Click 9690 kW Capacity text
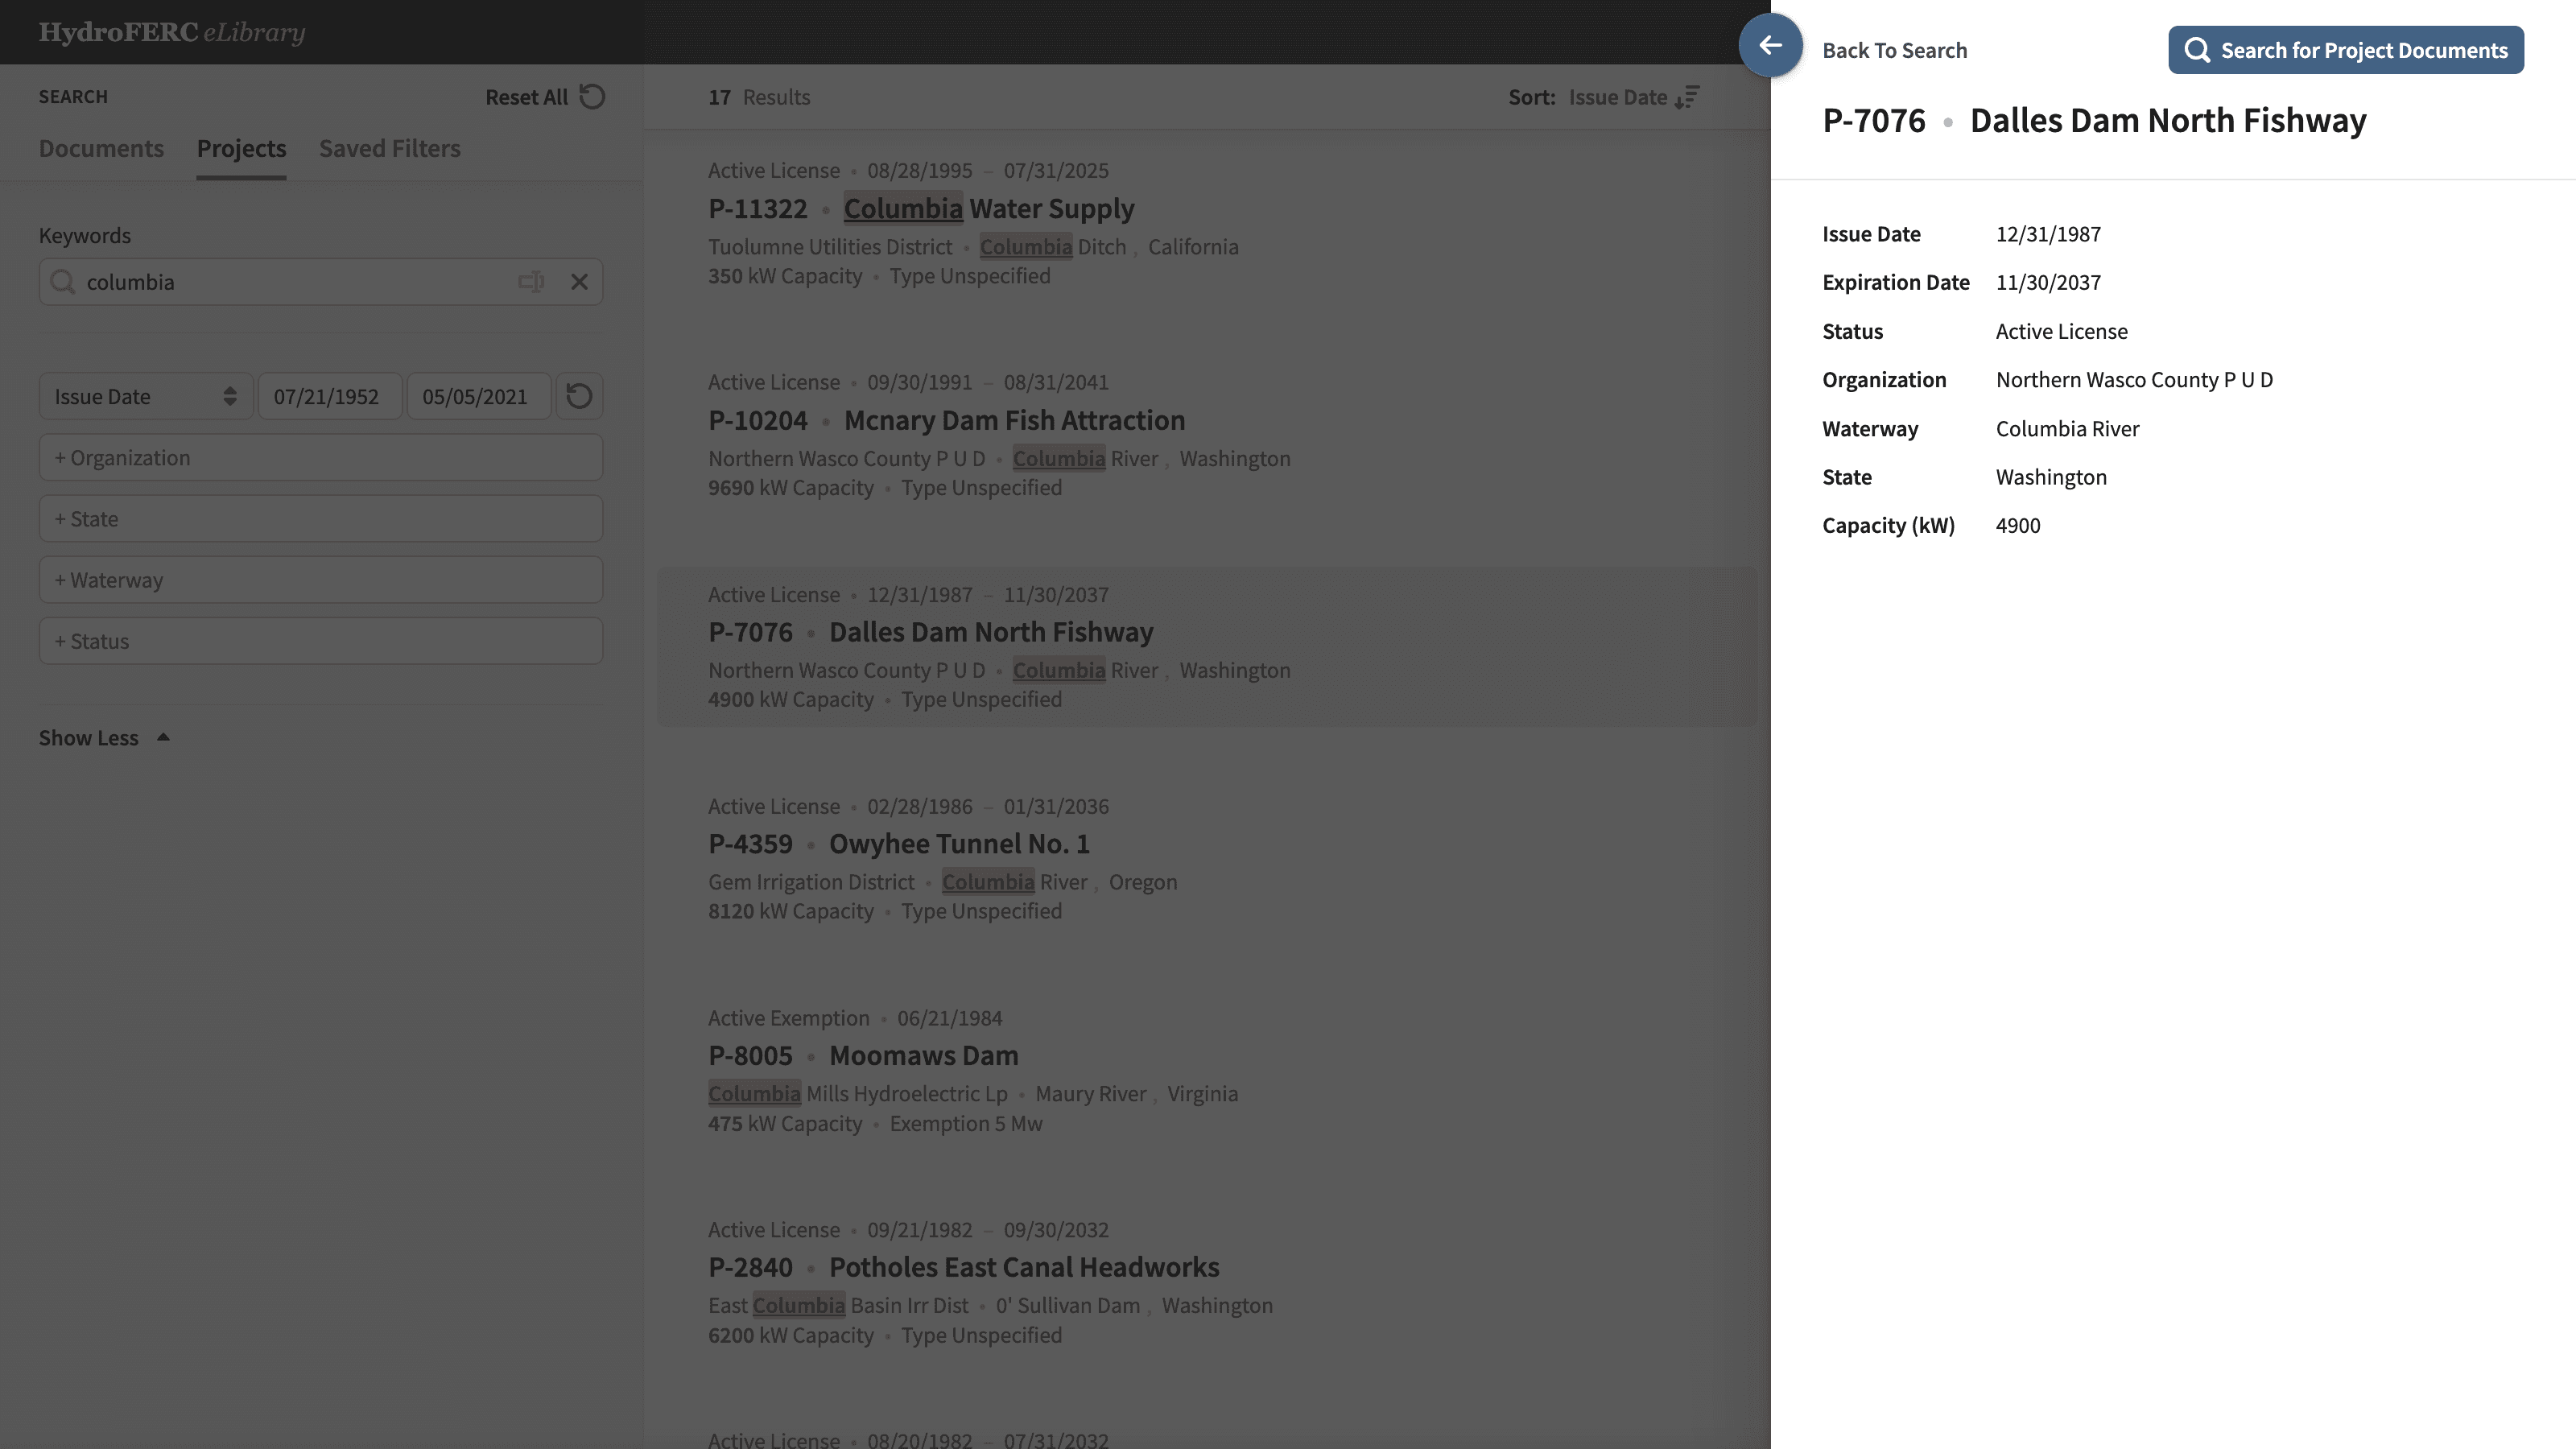The width and height of the screenshot is (2576, 1449). [x=790, y=488]
